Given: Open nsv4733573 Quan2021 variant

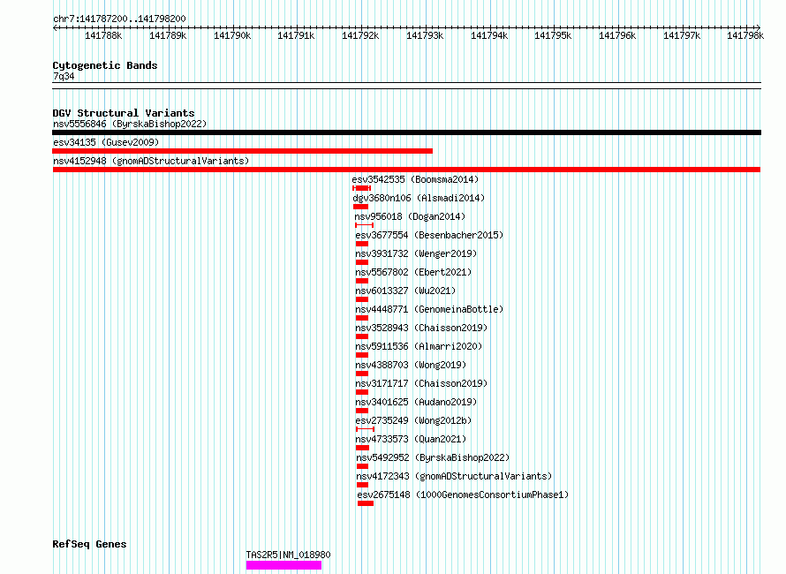Looking at the screenshot, I should coord(411,439).
